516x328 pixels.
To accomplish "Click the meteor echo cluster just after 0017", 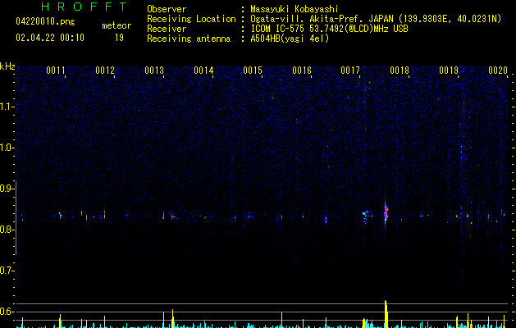I will point(366,216).
